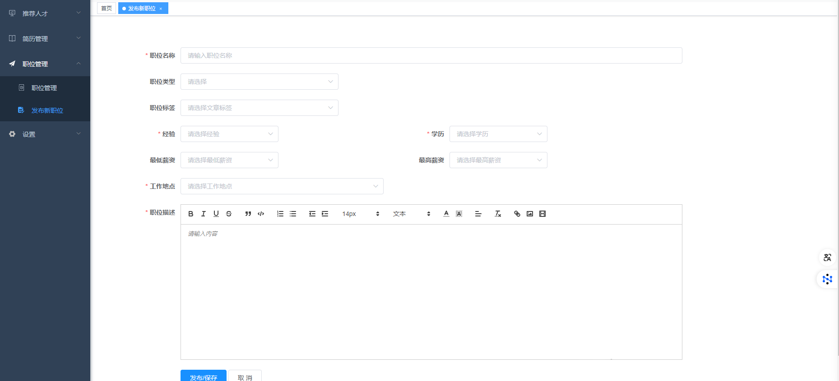Increase text indent in the editor

[325, 214]
